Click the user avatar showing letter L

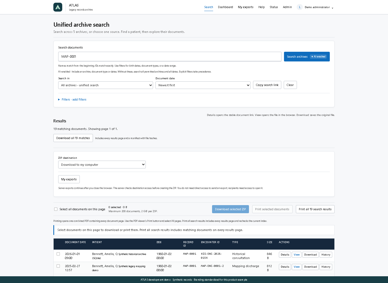pyautogui.click(x=300, y=7)
